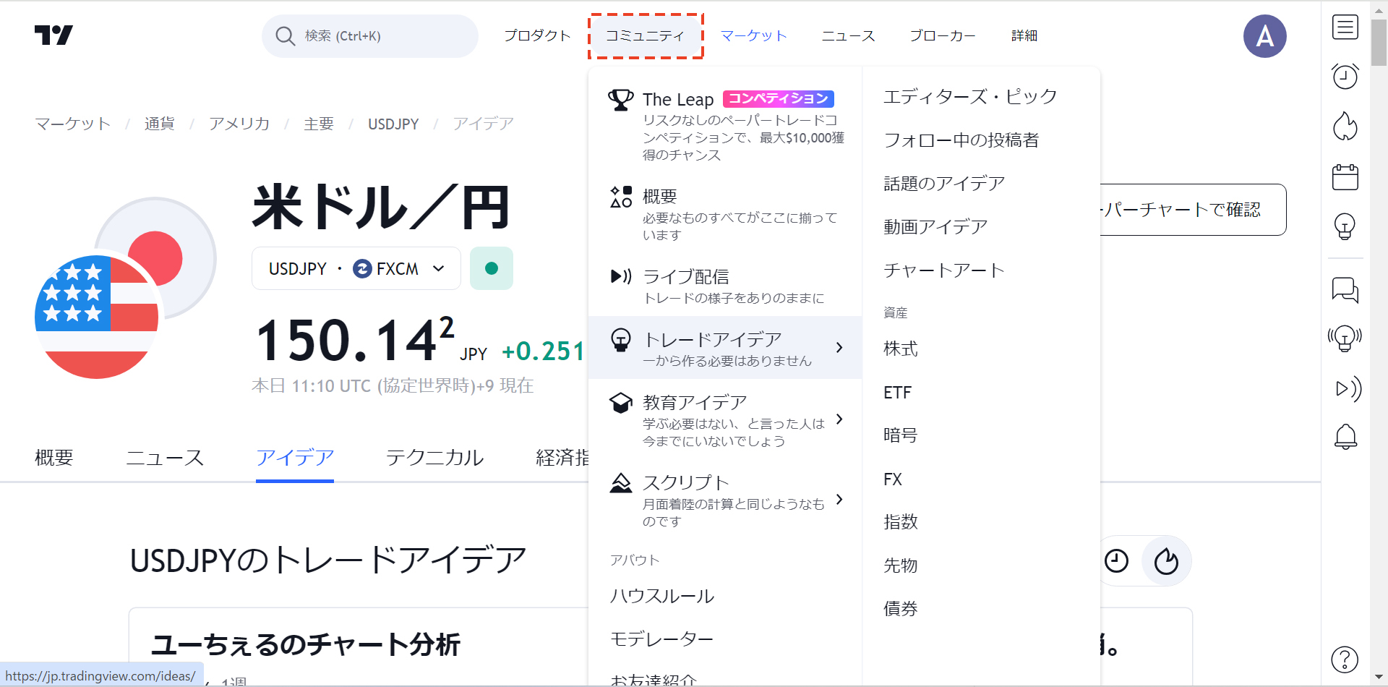The height and width of the screenshot is (687, 1388).
Task: Open フォロー中の投稿者 in the menu
Action: coord(961,140)
